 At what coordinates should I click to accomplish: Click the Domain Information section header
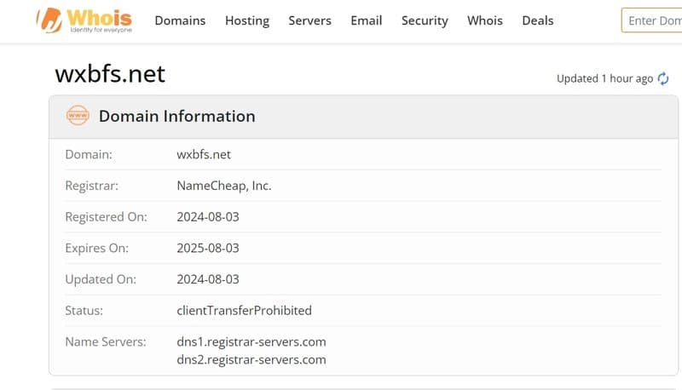pos(176,116)
